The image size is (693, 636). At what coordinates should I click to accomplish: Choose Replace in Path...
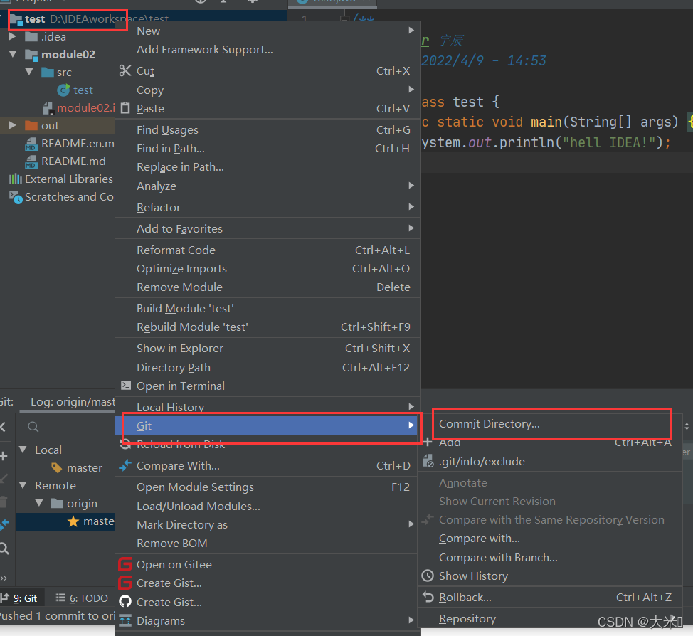point(268,167)
